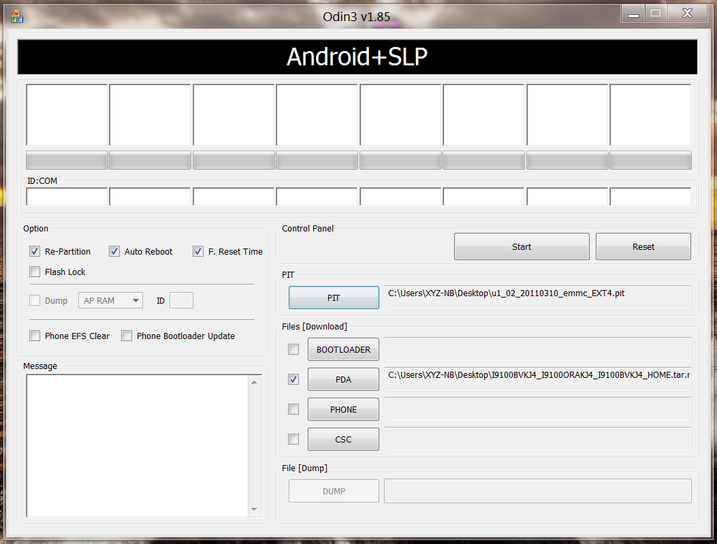Viewport: 717px width, 544px height.
Task: Click the first ID:COM port box
Action: [67, 197]
